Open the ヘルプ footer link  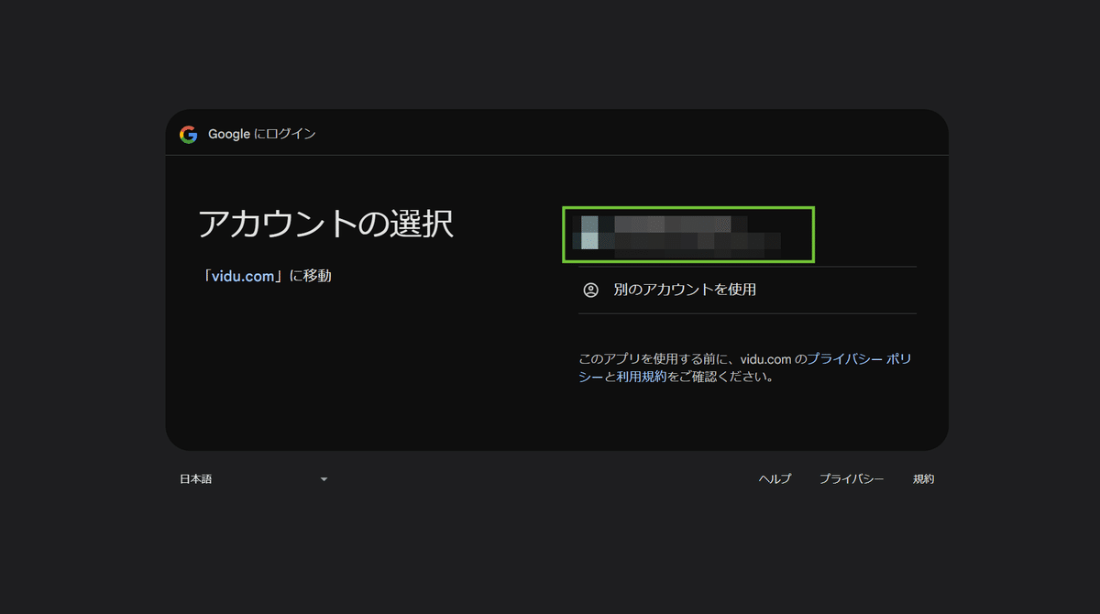[775, 479]
